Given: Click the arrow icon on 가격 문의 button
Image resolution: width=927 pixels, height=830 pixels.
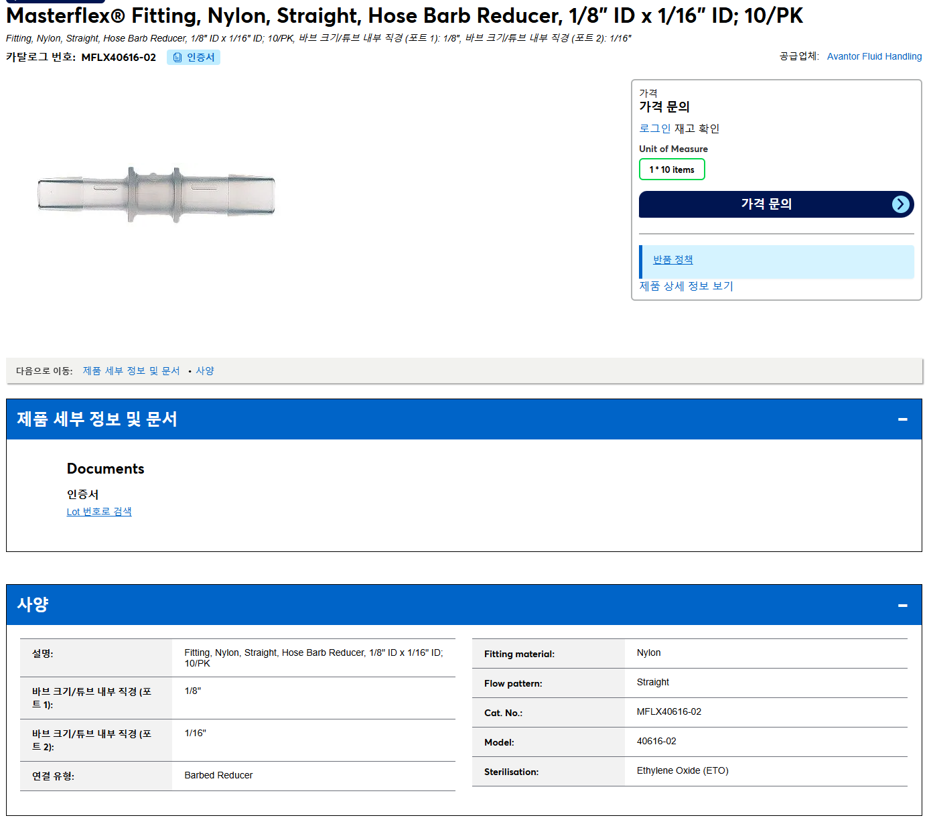Looking at the screenshot, I should click(x=901, y=204).
